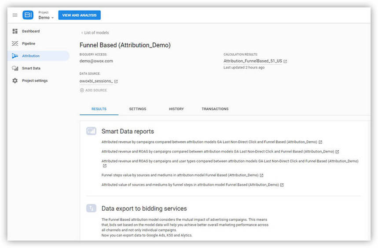The height and width of the screenshot is (248, 378).
Task: Open the TRANSACTIONS tab
Action: (x=215, y=109)
